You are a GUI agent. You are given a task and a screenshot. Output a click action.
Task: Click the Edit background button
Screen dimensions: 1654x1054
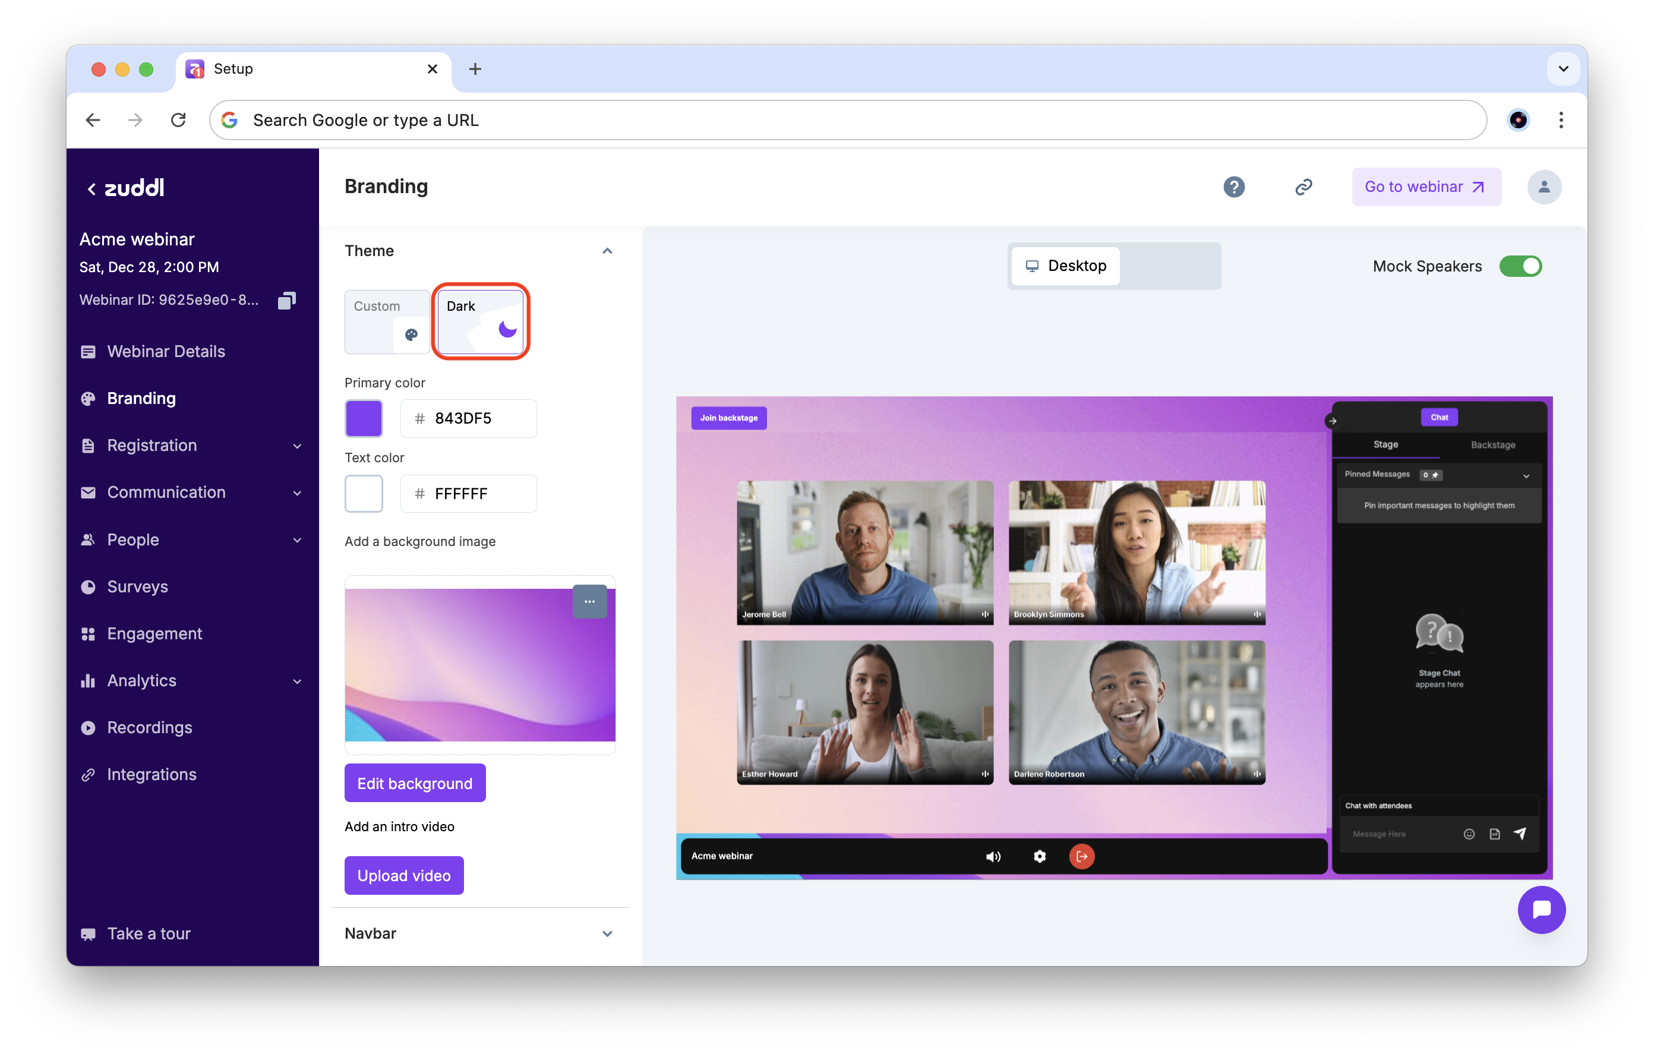[x=414, y=782]
